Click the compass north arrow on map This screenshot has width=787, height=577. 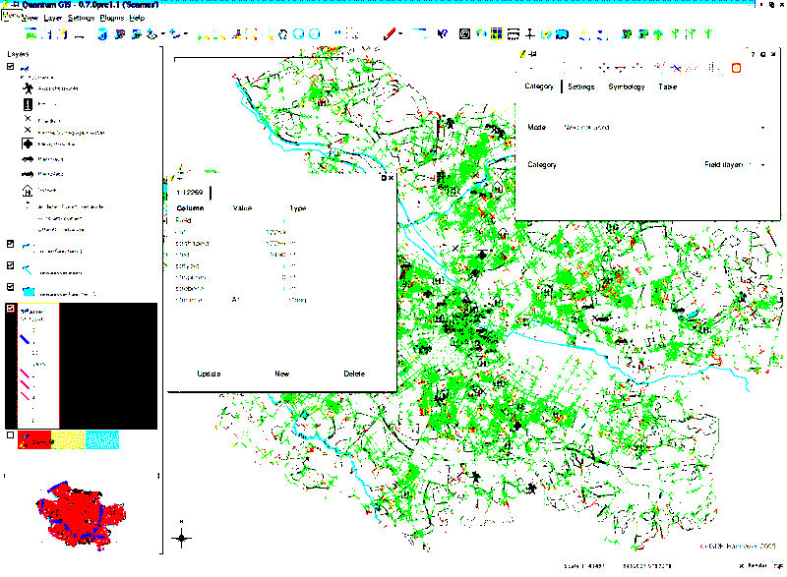181,537
